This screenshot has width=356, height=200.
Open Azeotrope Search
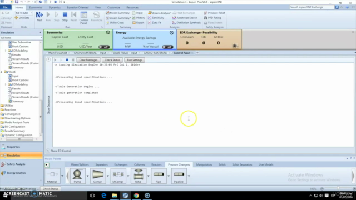coord(185,18)
